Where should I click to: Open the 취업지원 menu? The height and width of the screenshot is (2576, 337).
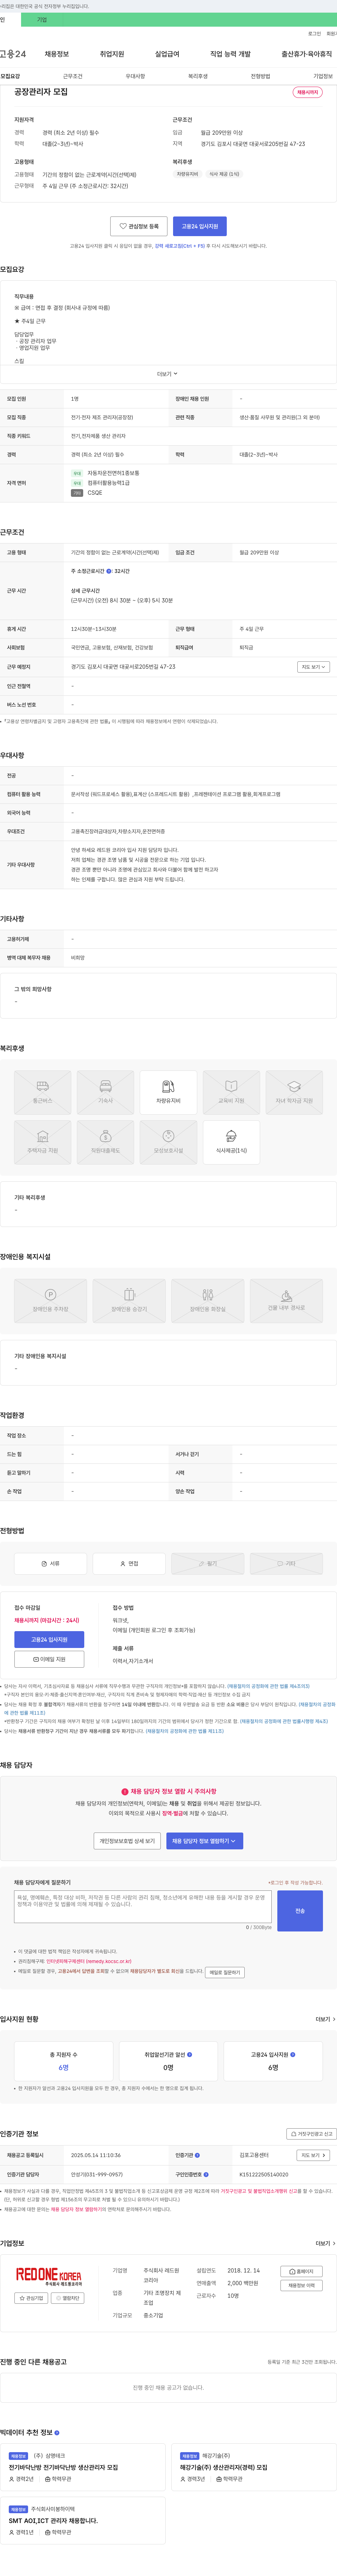[x=112, y=54]
